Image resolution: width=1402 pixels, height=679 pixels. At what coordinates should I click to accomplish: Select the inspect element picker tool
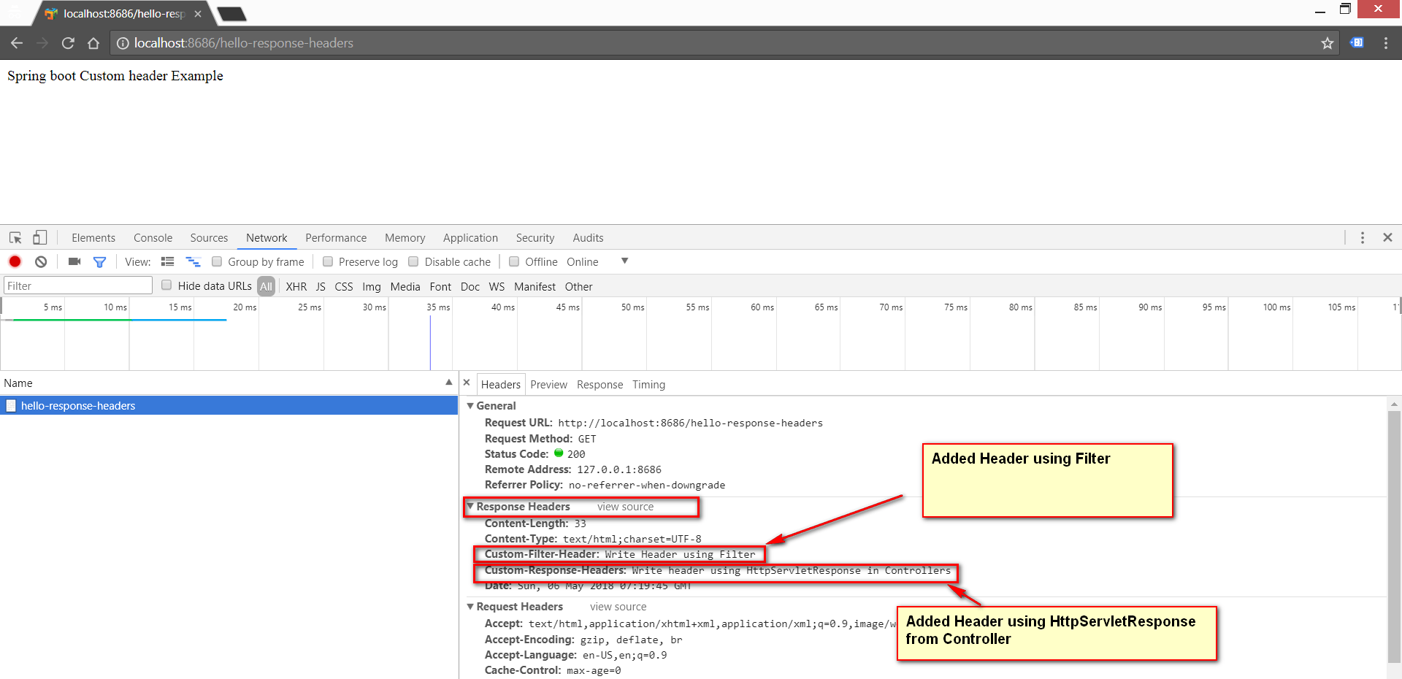point(15,237)
